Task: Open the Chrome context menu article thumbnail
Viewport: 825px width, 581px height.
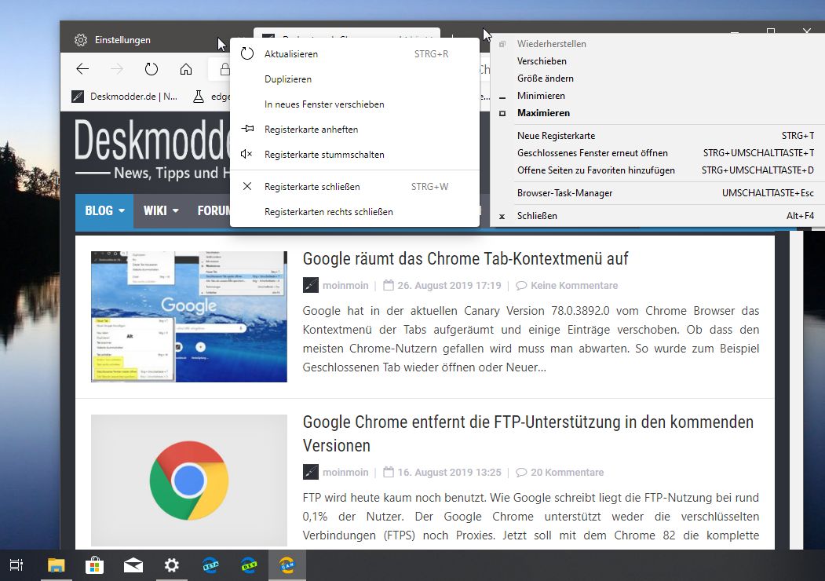Action: pyautogui.click(x=189, y=317)
